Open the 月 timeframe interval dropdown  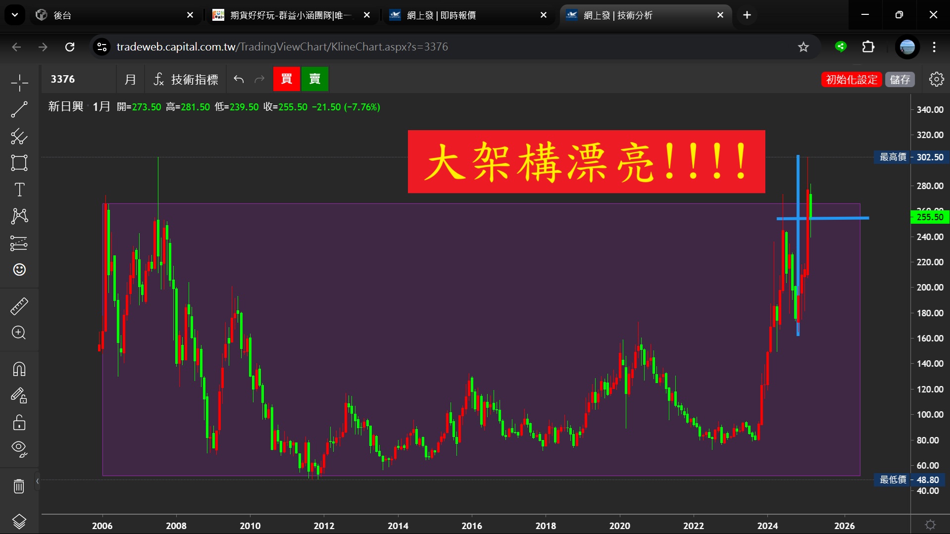pyautogui.click(x=130, y=79)
